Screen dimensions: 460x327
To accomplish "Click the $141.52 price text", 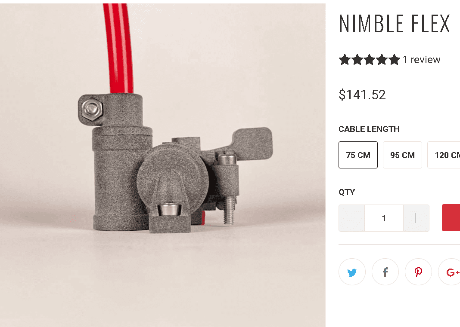I will [362, 95].
